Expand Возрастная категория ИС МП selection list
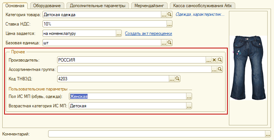Viewport: 274px width, 140px height. coord(189,106)
